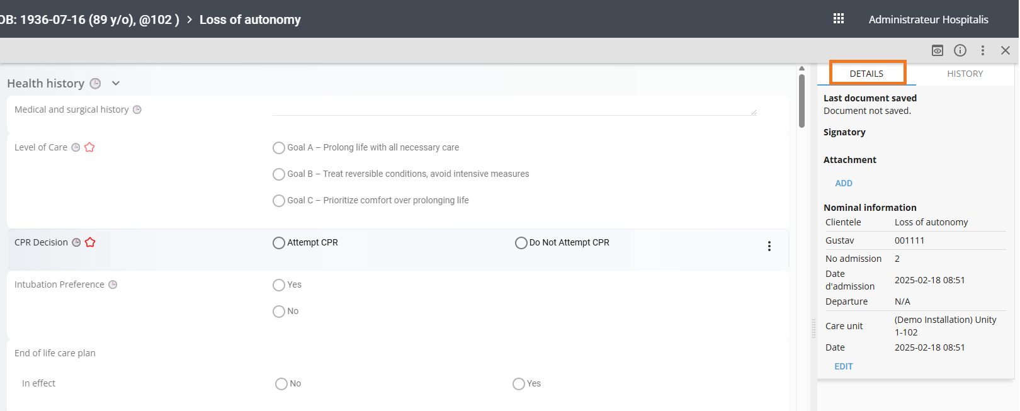
Task: Click the red star beside CPR Decision
Action: pos(90,242)
